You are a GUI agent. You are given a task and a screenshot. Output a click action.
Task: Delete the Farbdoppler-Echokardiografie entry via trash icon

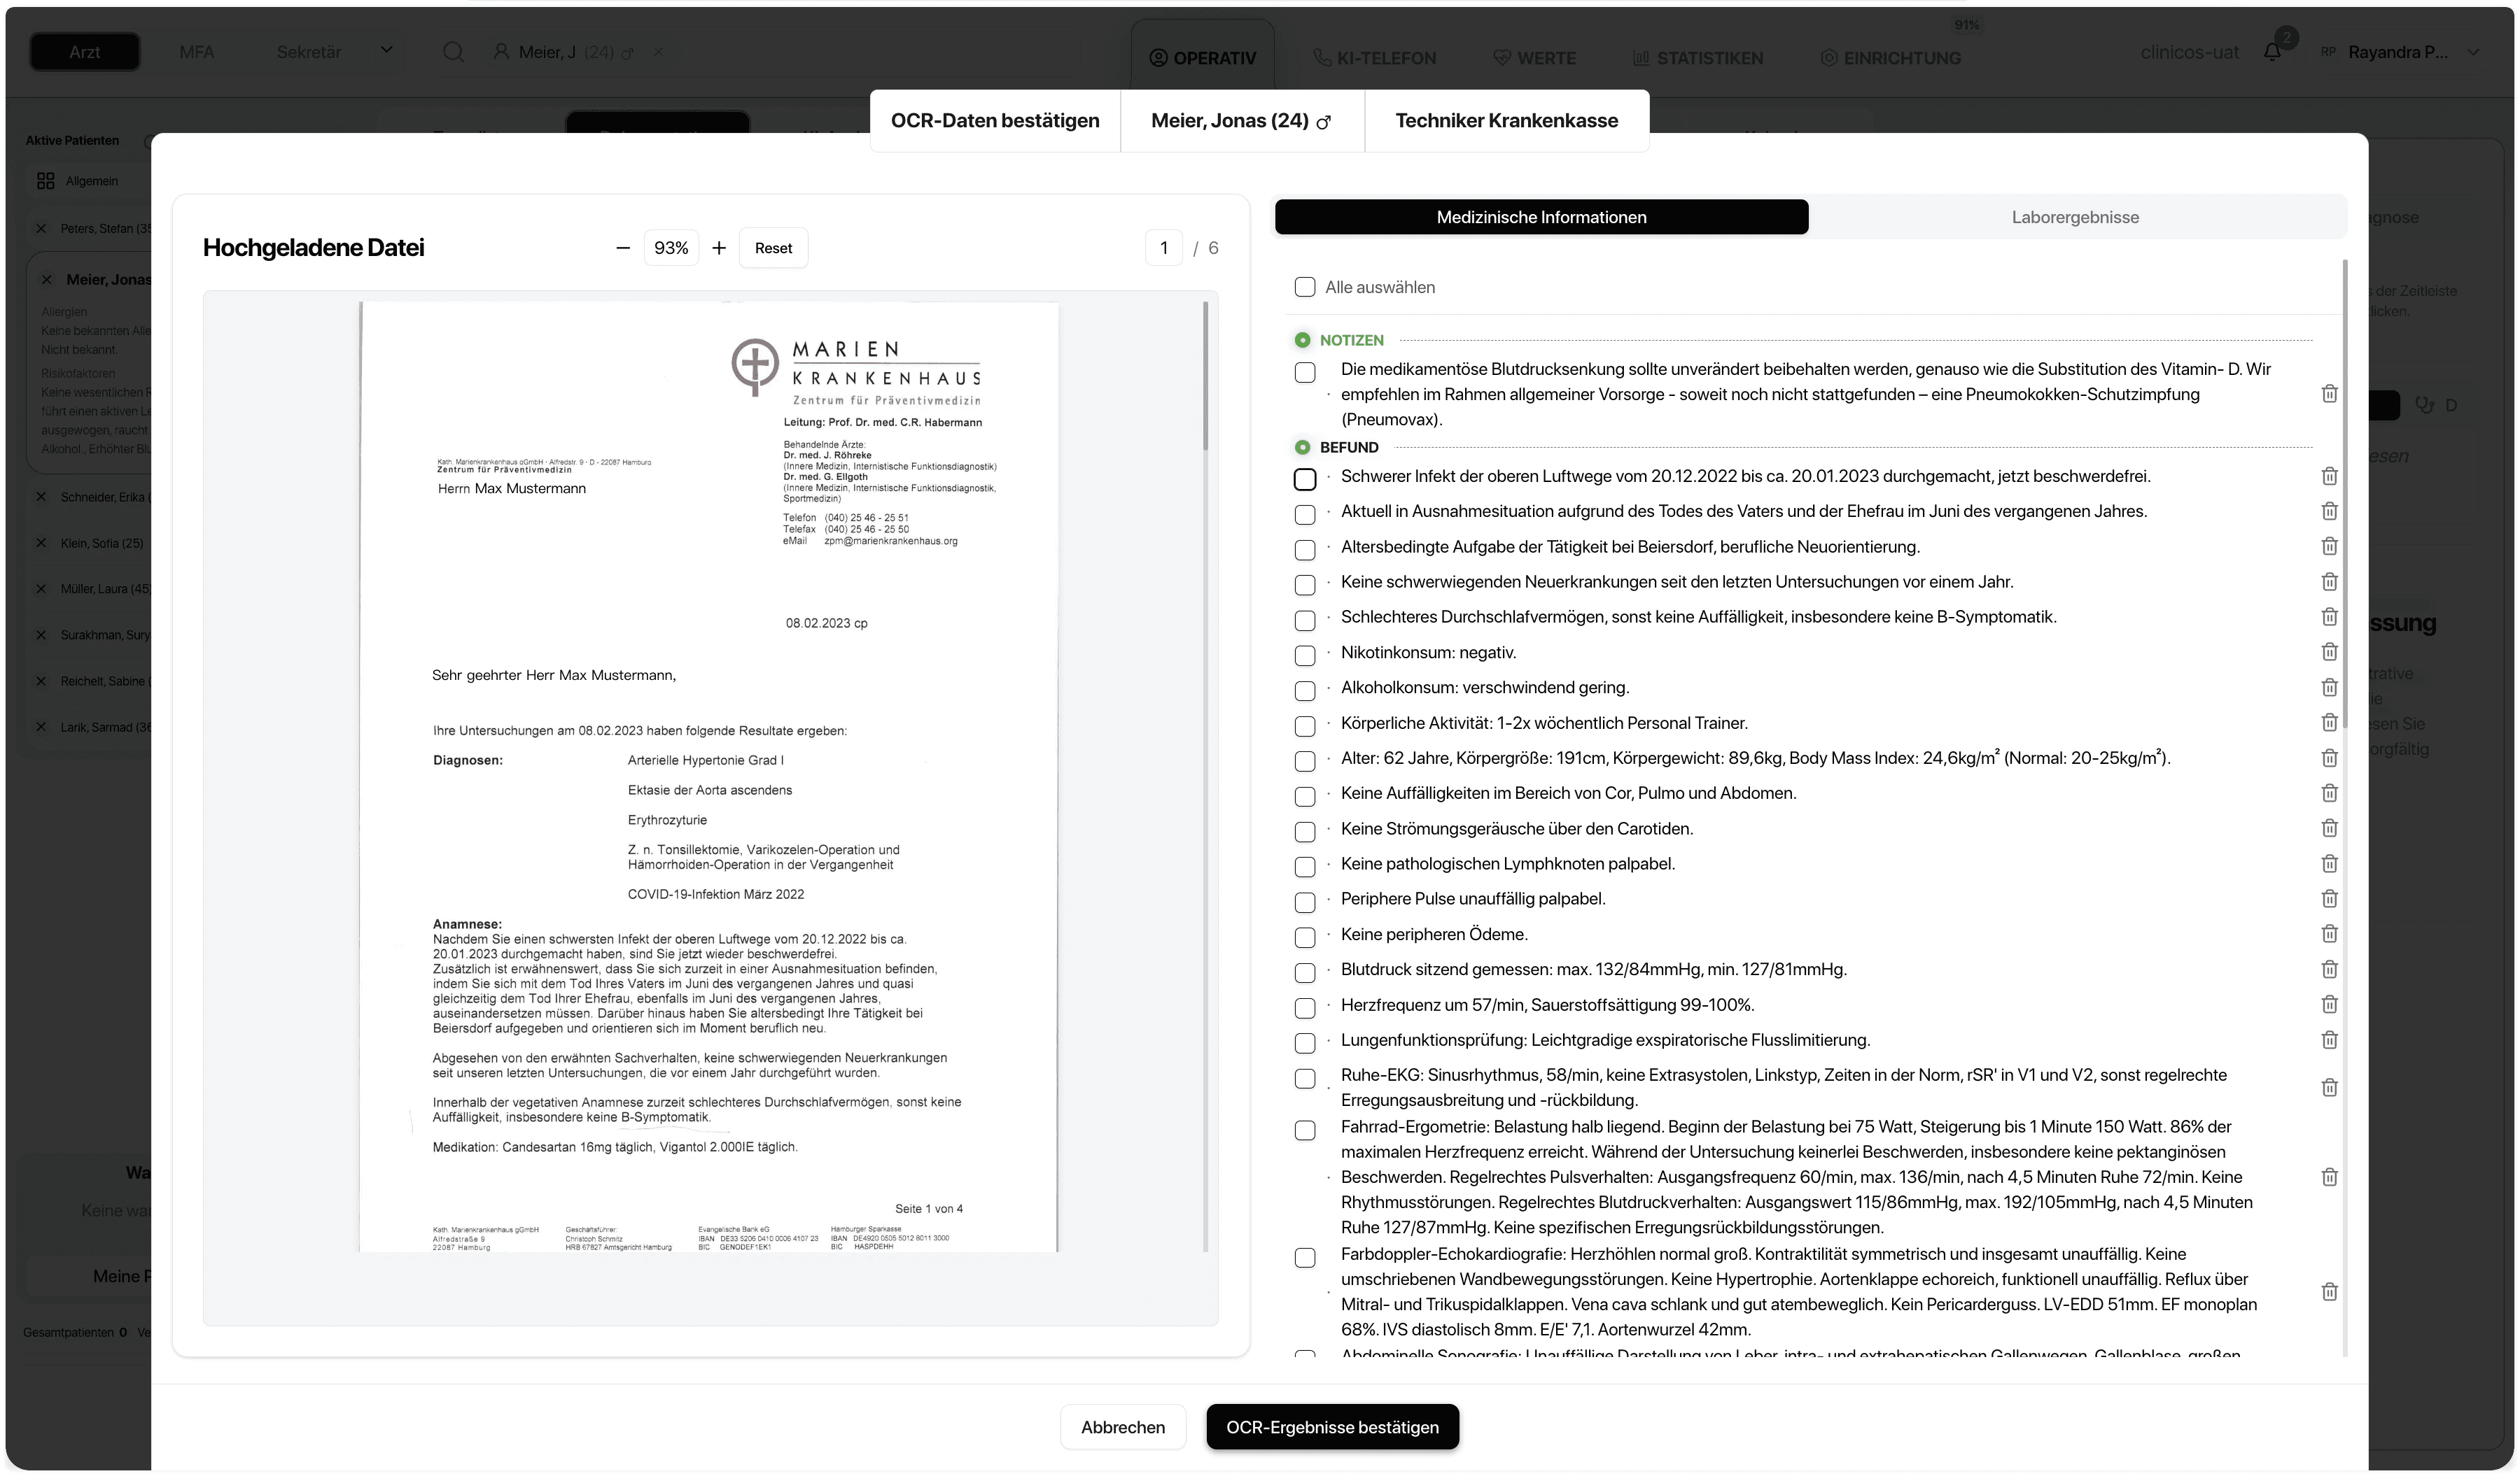click(x=2328, y=1292)
